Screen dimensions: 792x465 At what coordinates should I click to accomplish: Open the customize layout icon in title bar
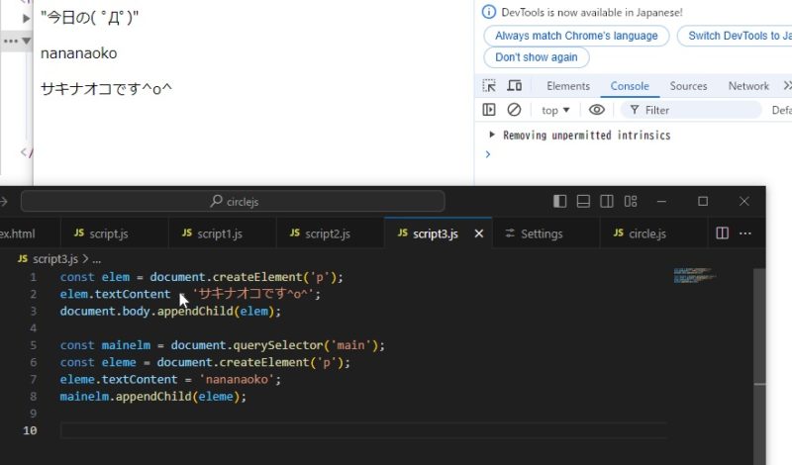pyautogui.click(x=631, y=201)
